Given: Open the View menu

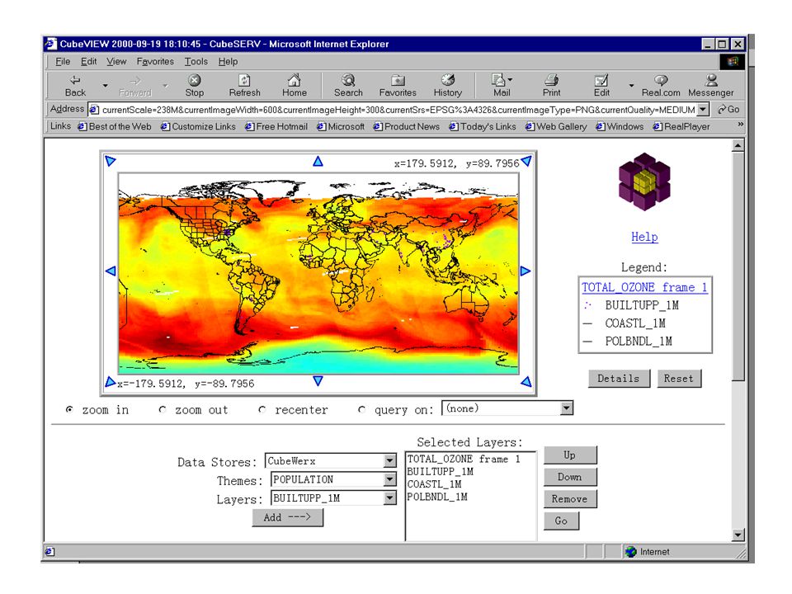Looking at the screenshot, I should click(116, 62).
